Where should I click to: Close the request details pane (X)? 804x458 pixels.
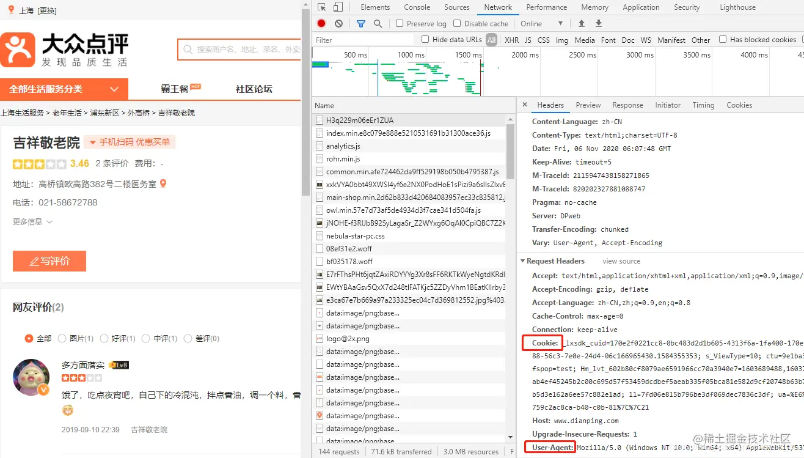[525, 105]
